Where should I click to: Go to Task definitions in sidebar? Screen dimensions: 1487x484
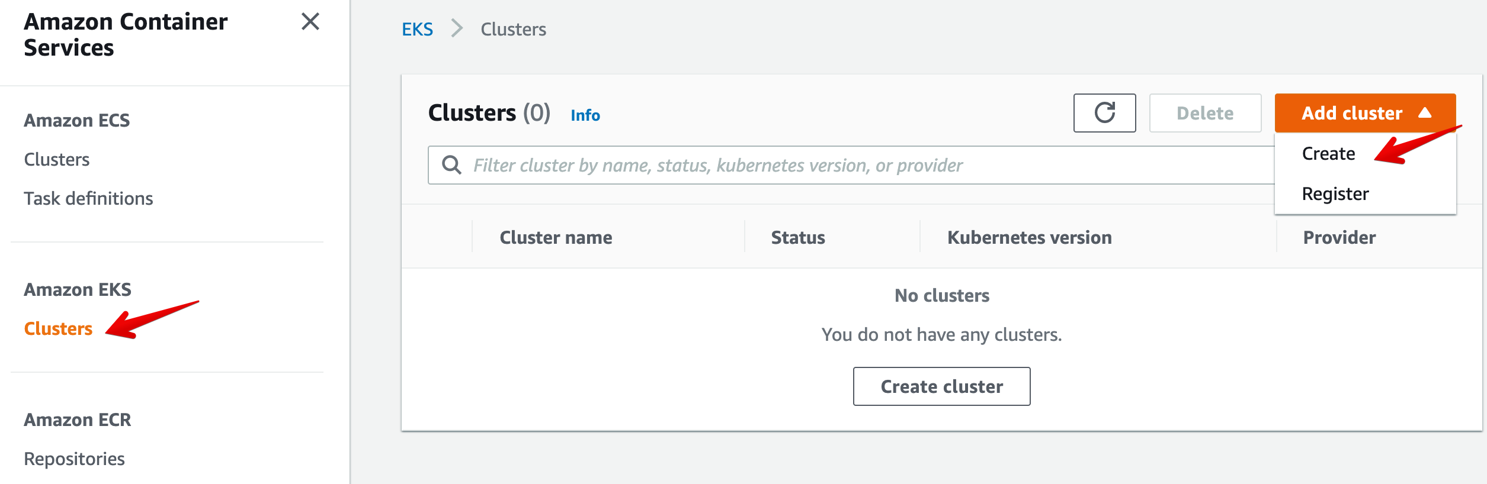point(88,199)
